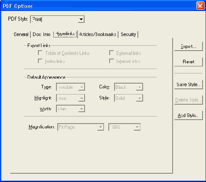Go to the Articles/Bookmarks tab
Image resolution: width=206 pixels, height=182 pixels.
pos(98,34)
